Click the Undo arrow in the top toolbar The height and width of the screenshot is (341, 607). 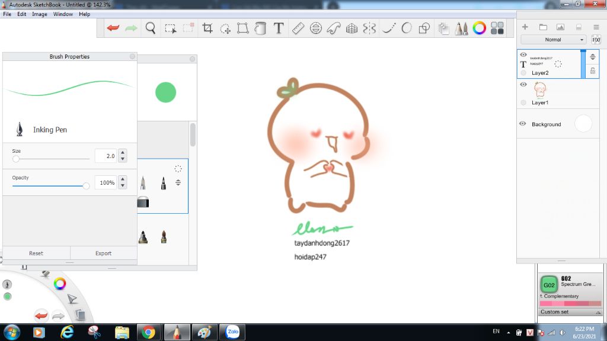coord(113,28)
